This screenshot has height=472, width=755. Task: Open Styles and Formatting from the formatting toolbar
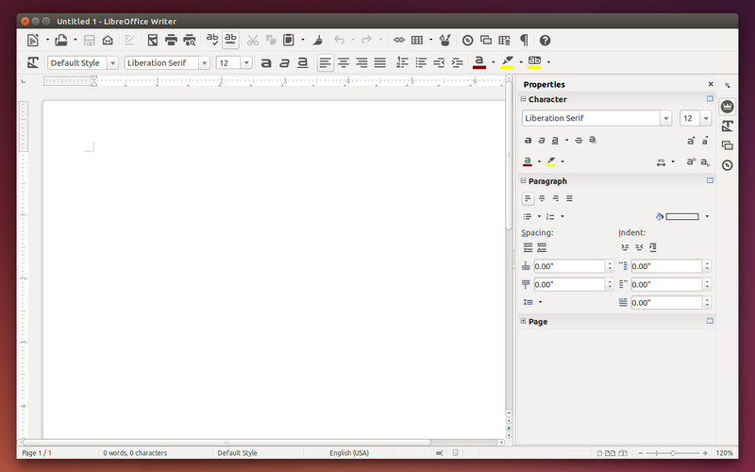tap(33, 62)
